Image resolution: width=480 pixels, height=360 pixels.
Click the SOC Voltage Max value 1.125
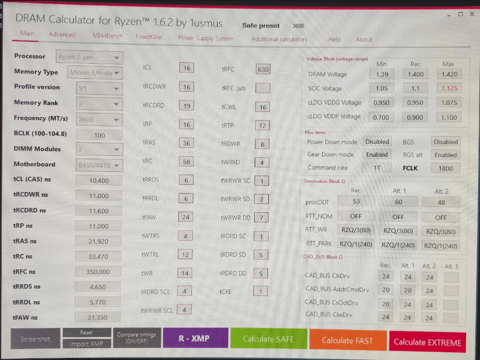(x=449, y=89)
